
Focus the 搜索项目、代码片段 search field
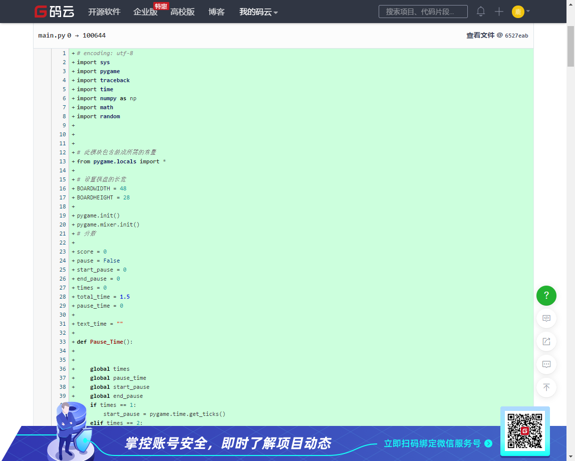[x=423, y=12]
